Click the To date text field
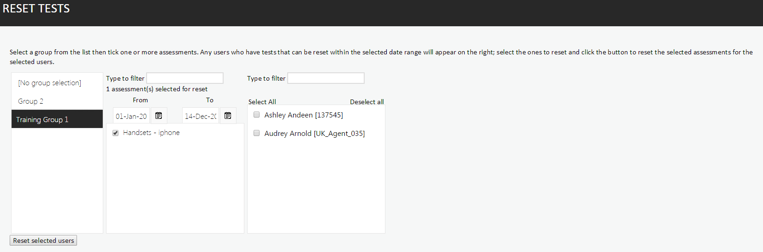The height and width of the screenshot is (252, 763). click(x=201, y=116)
